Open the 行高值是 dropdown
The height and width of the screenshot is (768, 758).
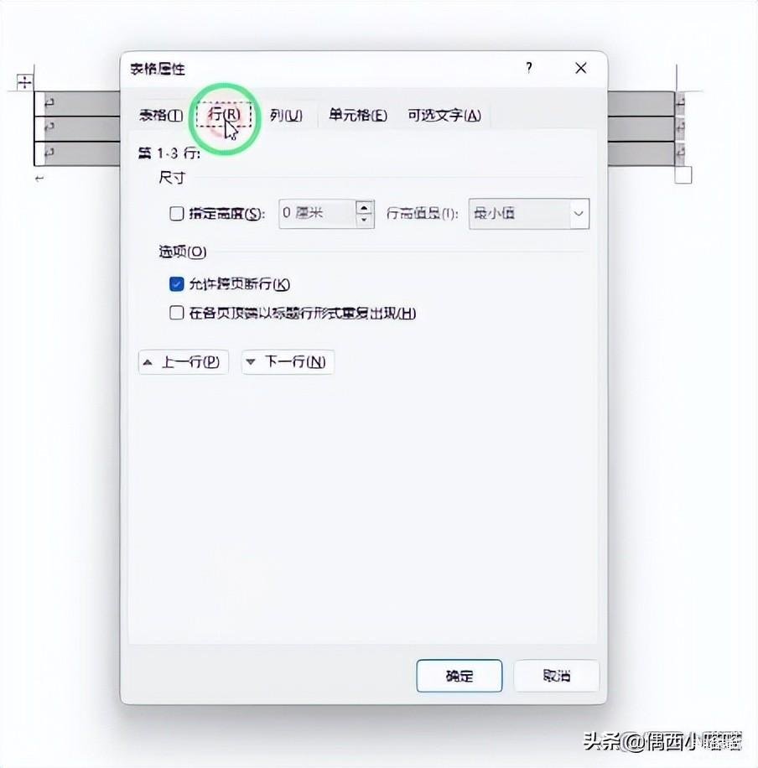pos(529,214)
